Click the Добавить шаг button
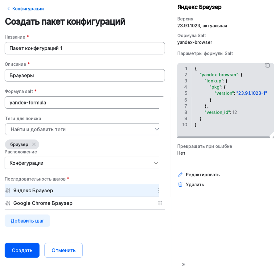This screenshot has width=280, height=267. 27,221
